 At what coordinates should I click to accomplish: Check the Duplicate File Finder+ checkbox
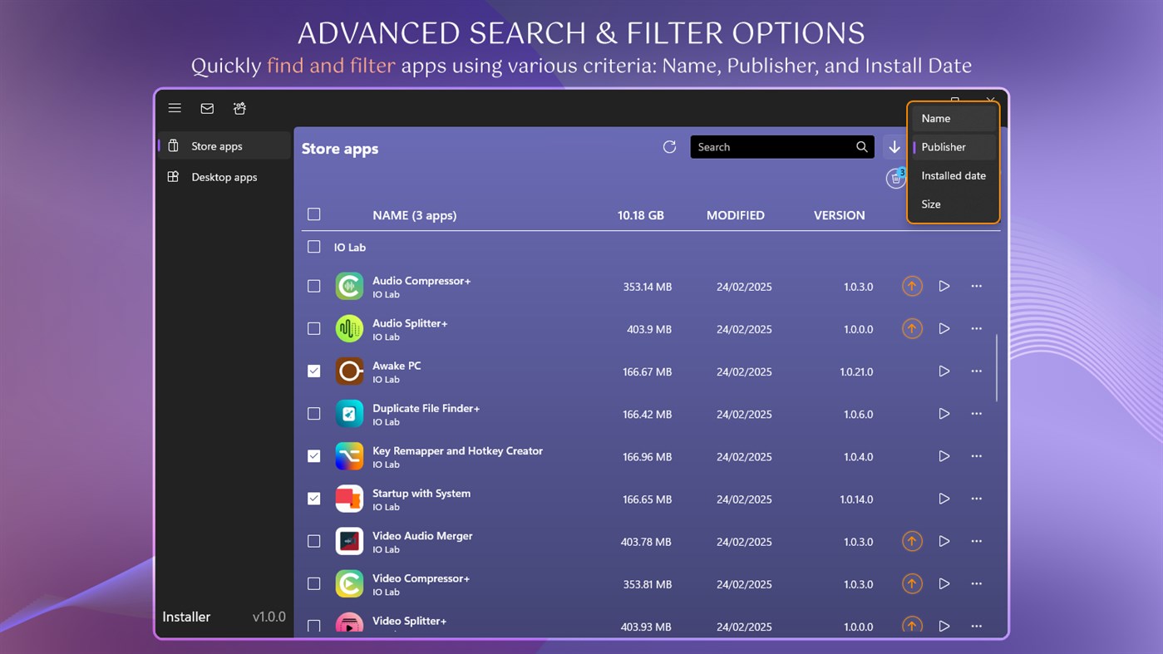click(314, 413)
